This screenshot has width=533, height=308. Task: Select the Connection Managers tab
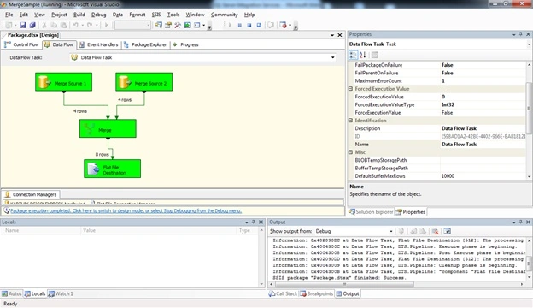pos(31,194)
